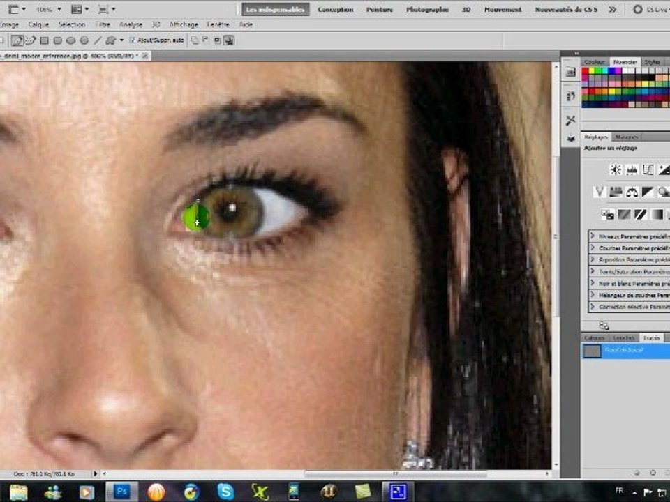Open the zoom level dropdown
This screenshot has height=502, width=670.
click(x=59, y=9)
